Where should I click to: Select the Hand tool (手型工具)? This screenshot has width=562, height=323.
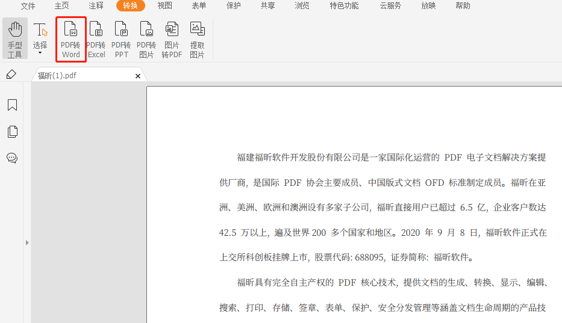14,39
